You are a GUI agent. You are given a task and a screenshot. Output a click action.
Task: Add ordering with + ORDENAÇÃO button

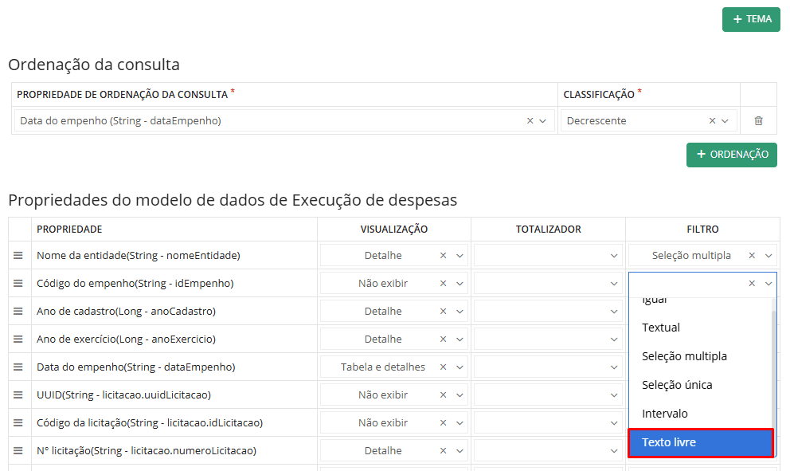732,155
